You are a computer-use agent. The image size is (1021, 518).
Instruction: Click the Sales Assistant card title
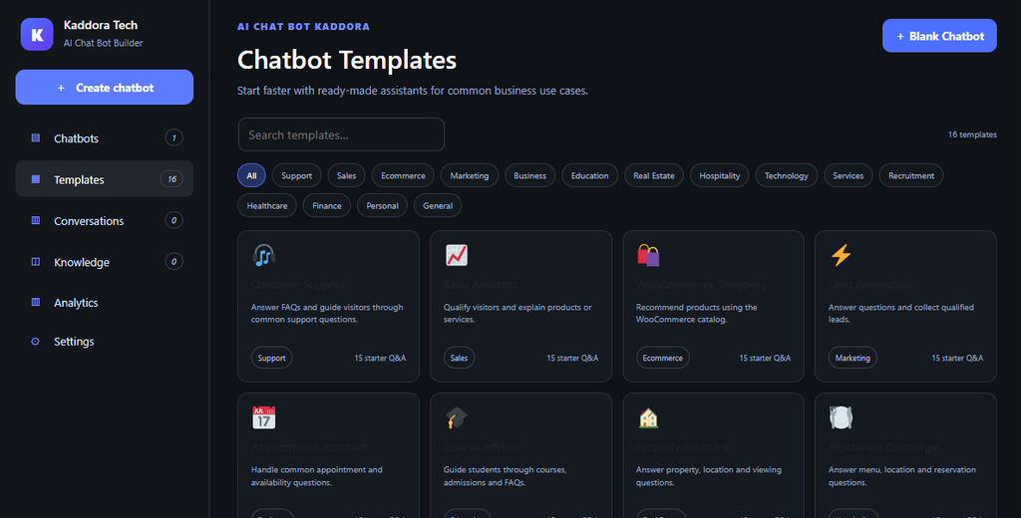481,285
